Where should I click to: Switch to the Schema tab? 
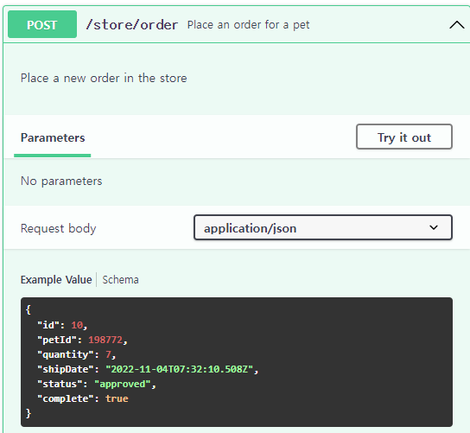pos(120,280)
